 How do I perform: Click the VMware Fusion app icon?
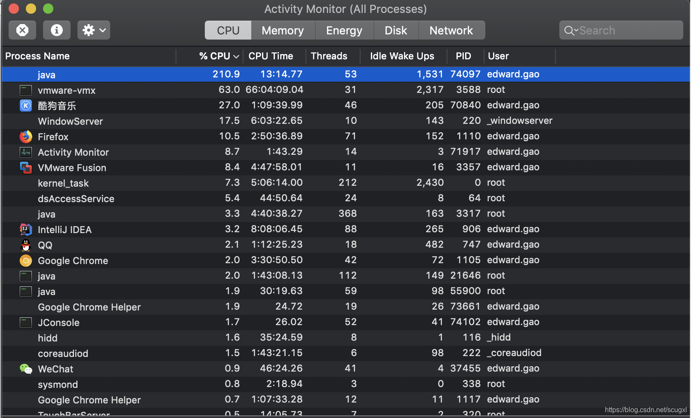[26, 168]
